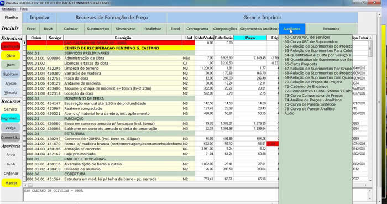Click the Referência column header
The image size is (387, 204).
click(223, 38)
